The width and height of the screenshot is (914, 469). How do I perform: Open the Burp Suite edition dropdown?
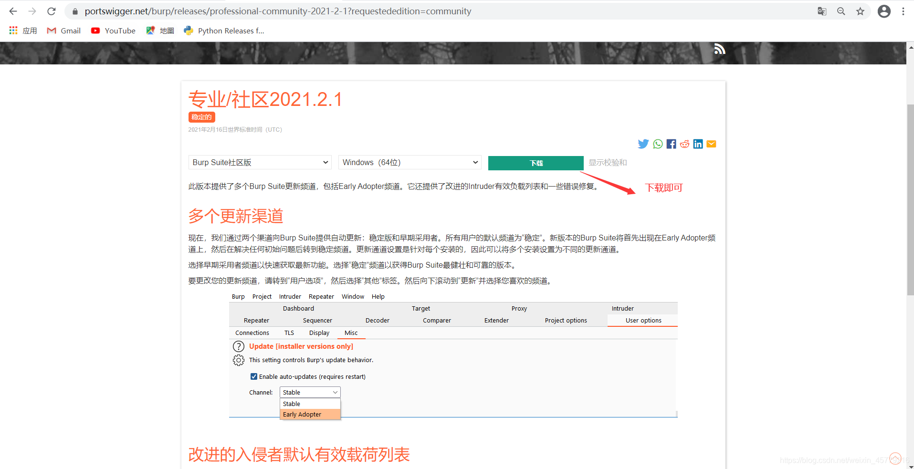(260, 162)
